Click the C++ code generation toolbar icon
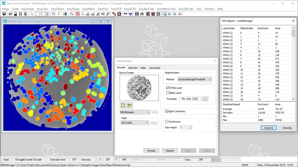The width and height of the screenshot is (298, 167). coord(170,14)
